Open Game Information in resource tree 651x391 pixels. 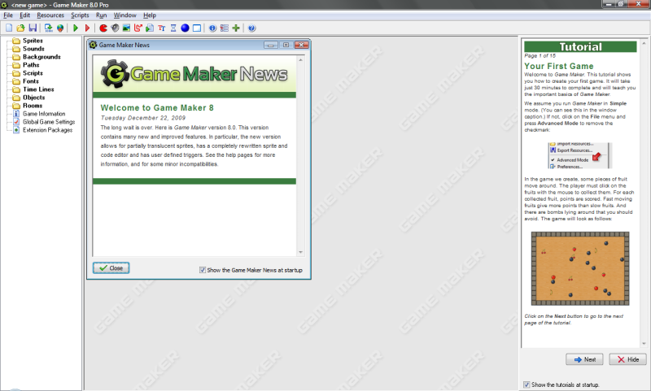tap(44, 114)
